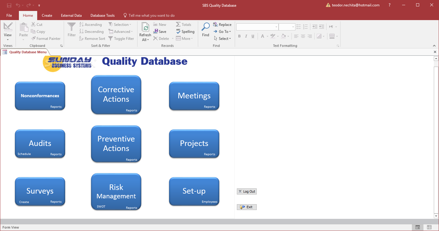The height and width of the screenshot is (231, 439).
Task: Click the Save icon in the title bar
Action: coord(9,5)
